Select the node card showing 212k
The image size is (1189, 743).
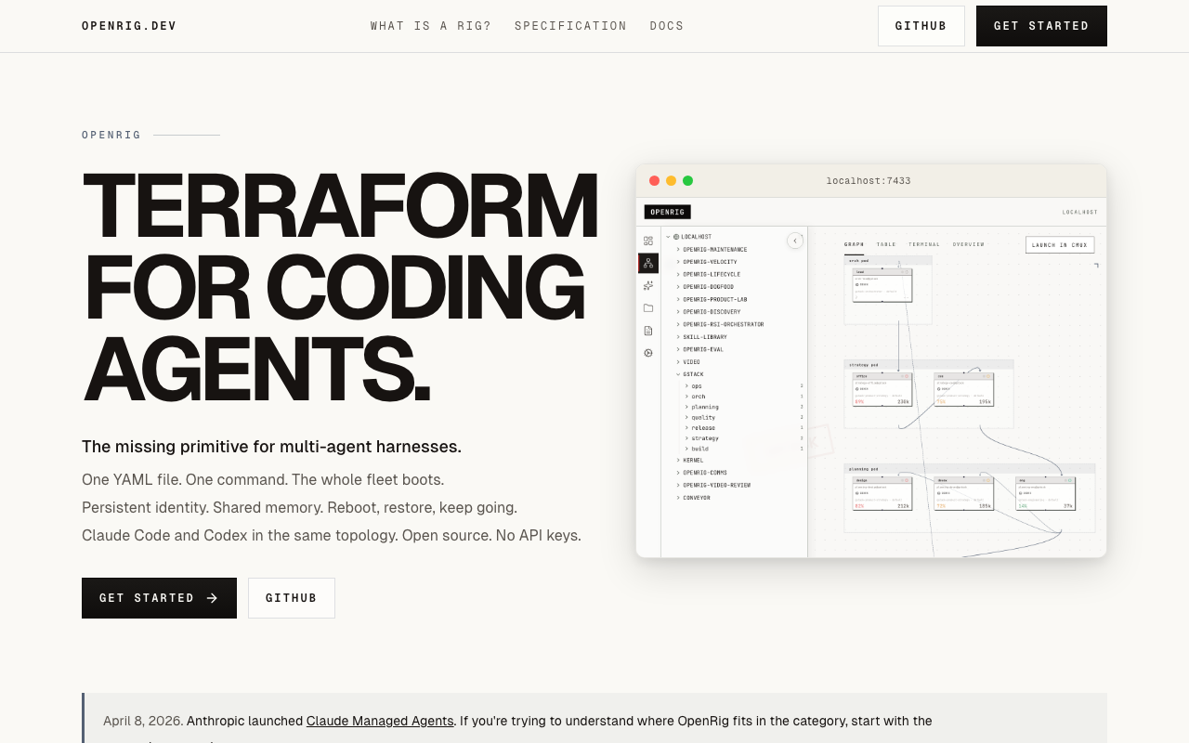882,493
